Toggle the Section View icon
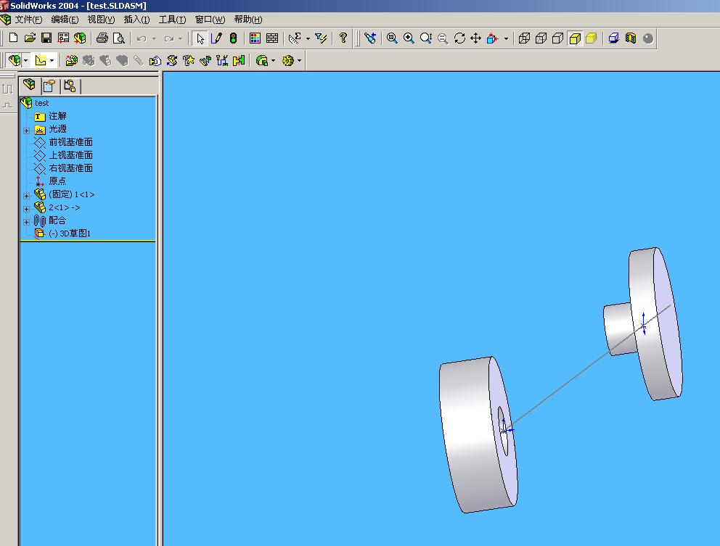This screenshot has width=720, height=546. (631, 38)
